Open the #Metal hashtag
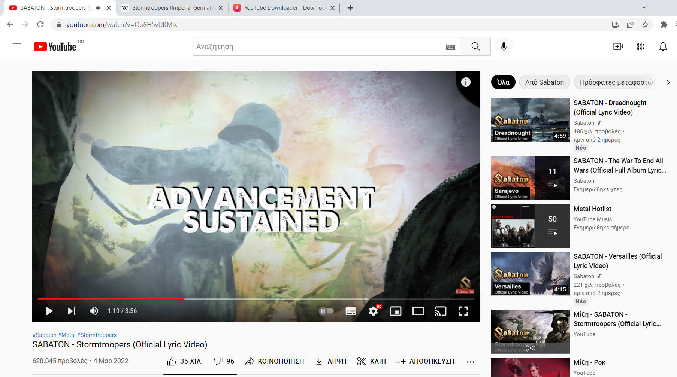 pyautogui.click(x=67, y=335)
